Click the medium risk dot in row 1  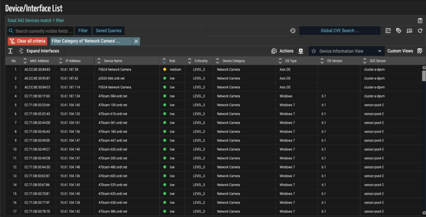tap(165, 69)
